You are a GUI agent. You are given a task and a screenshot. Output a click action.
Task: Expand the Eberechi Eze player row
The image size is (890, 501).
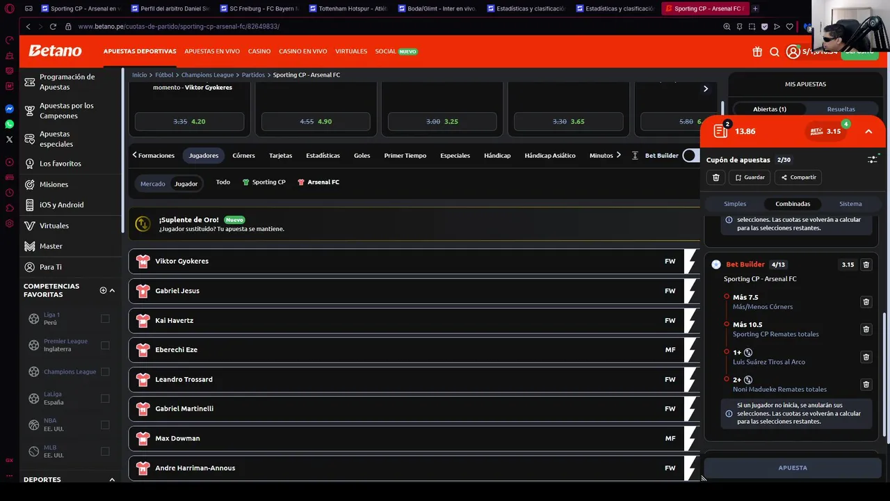[414, 349]
